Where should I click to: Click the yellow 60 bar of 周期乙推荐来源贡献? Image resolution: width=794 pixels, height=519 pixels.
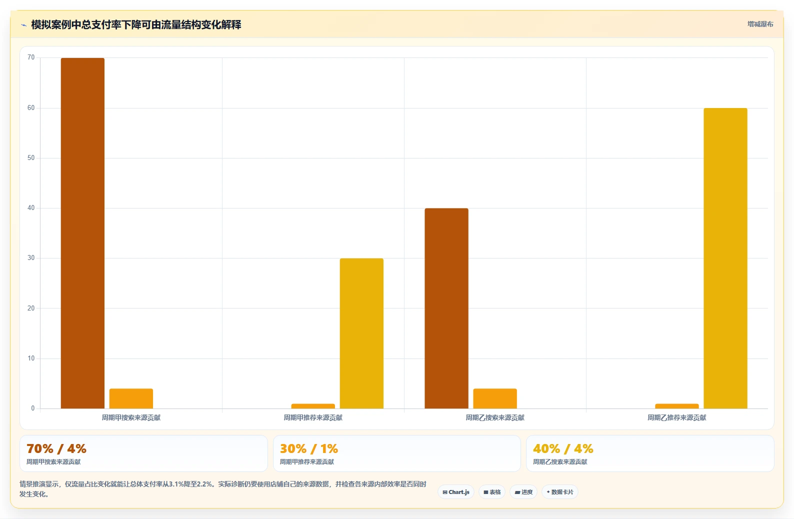point(725,258)
